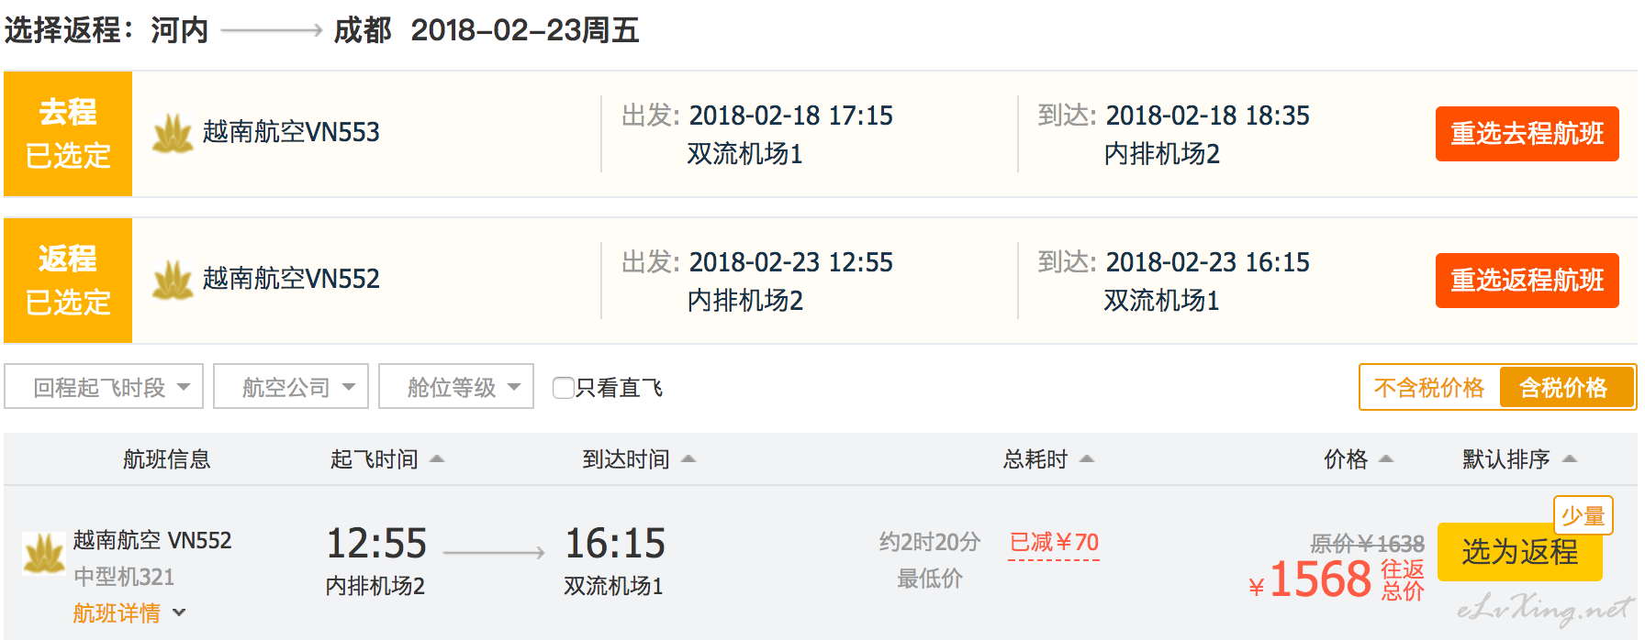Sort by 到达时间 arrow
Viewport: 1645px width, 640px height.
688,458
